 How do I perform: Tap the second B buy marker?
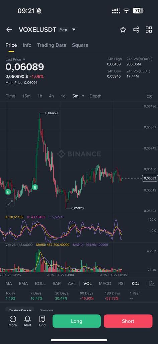tap(35, 187)
